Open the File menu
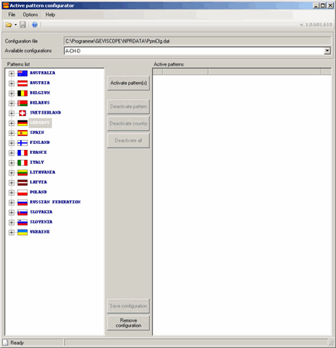The image size is (336, 348). [x=12, y=15]
